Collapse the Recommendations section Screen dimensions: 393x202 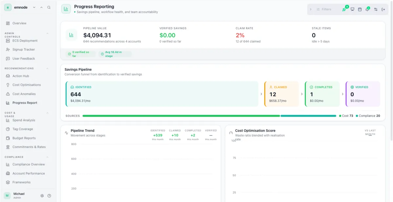coord(47,68)
